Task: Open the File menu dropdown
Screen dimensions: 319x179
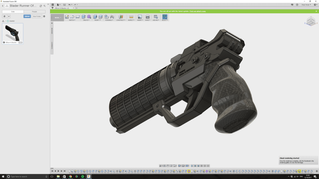Action: tap(59, 5)
